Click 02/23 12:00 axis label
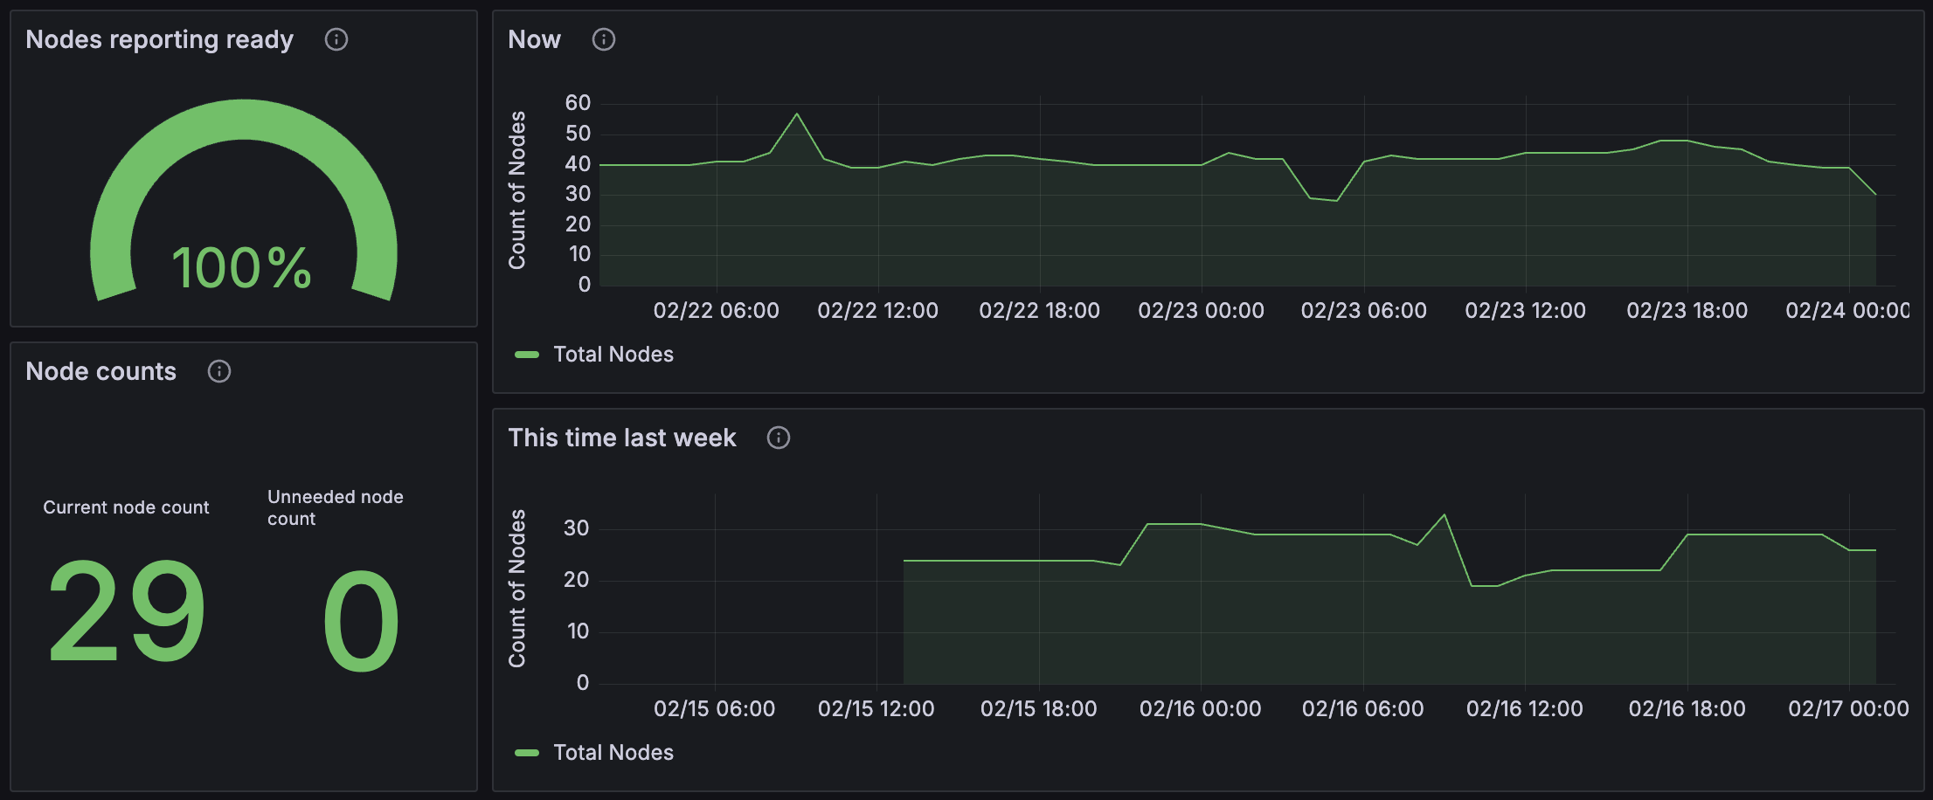This screenshot has width=1933, height=800. click(1526, 311)
